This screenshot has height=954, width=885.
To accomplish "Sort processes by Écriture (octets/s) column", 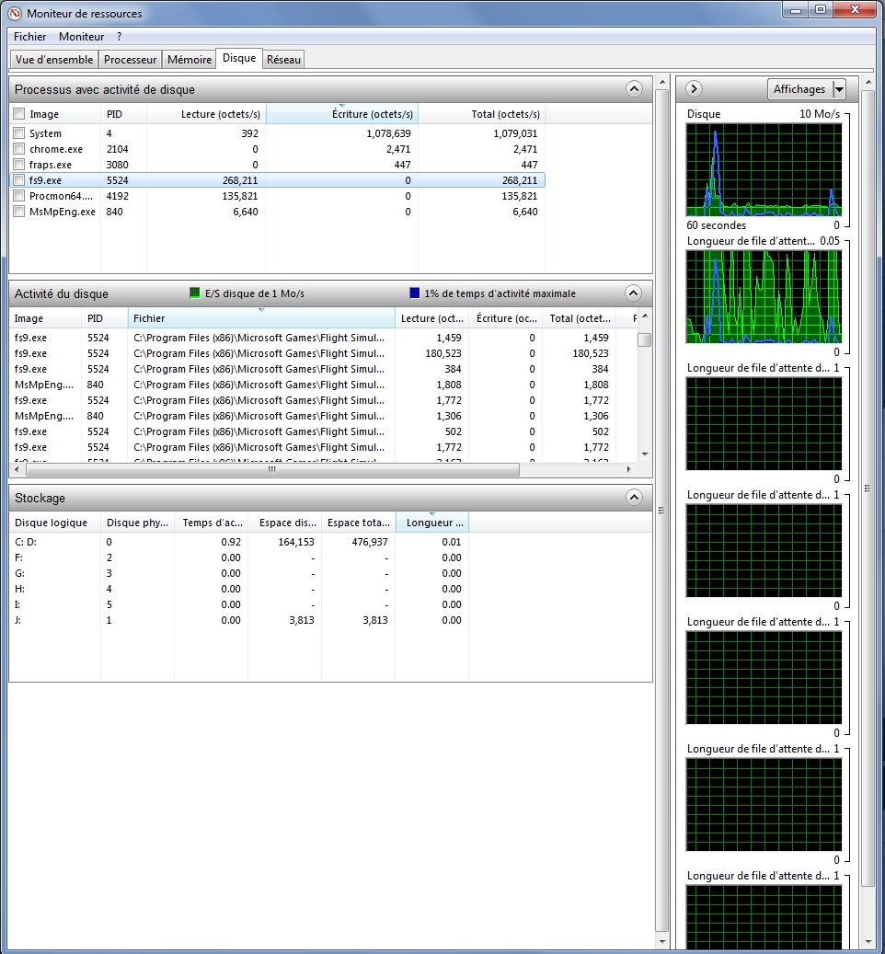I will pyautogui.click(x=342, y=114).
